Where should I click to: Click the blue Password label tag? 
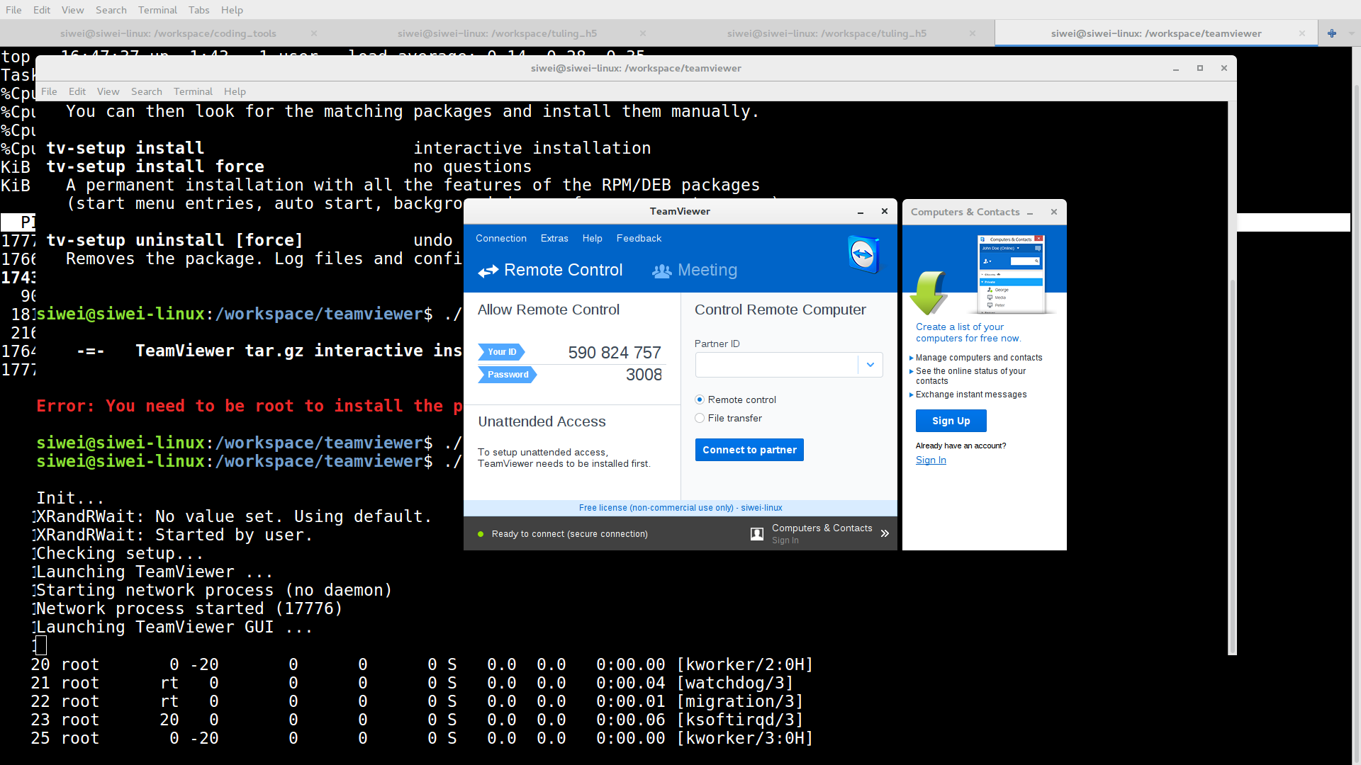coord(507,375)
